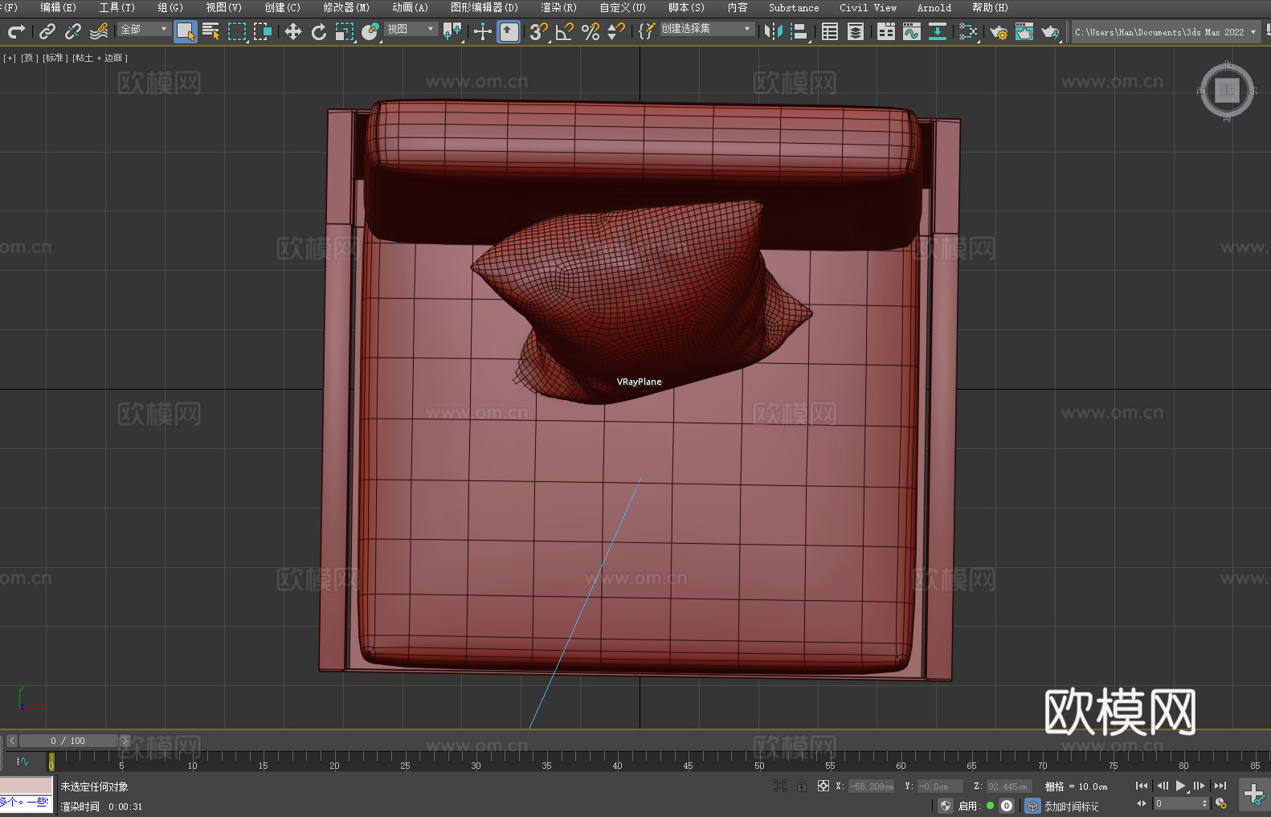Click the Align tool icon
Viewport: 1271px width, 817px height.
(799, 31)
